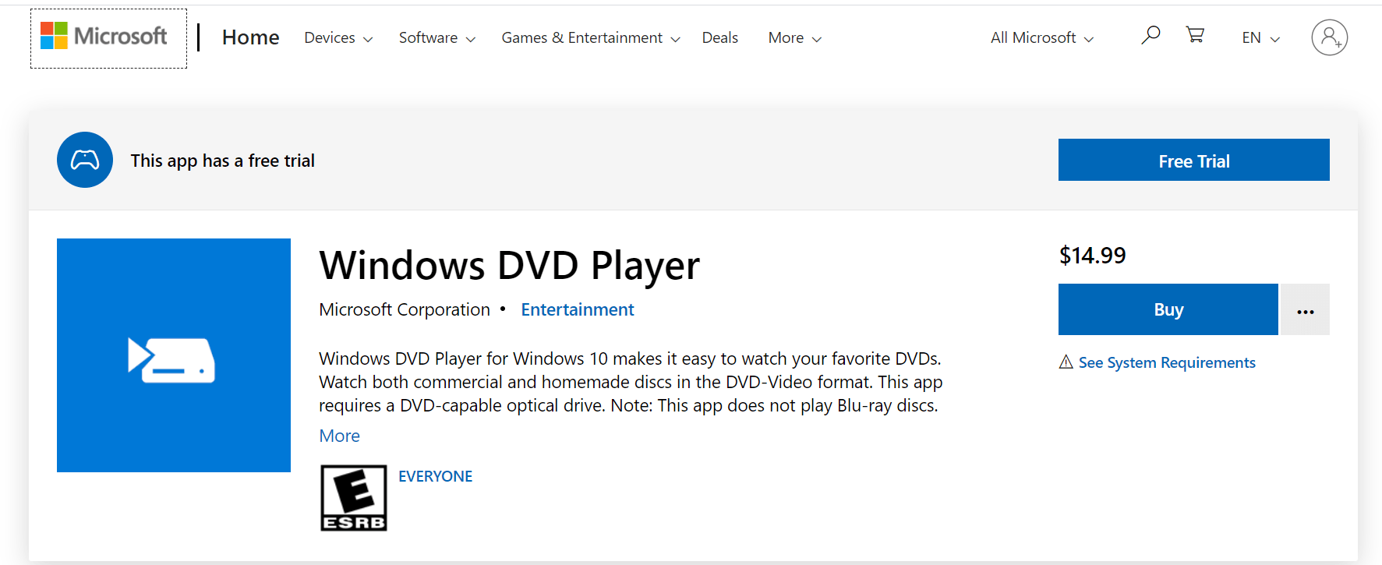Open the Entertainment category link
Viewport: 1382px width, 565px height.
coord(578,309)
